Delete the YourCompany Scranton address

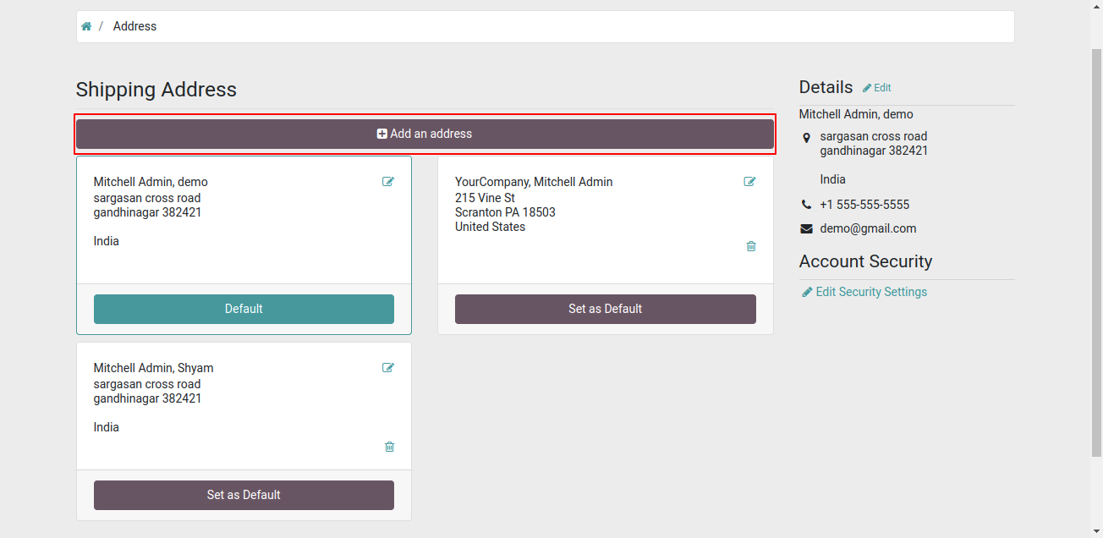pos(751,246)
